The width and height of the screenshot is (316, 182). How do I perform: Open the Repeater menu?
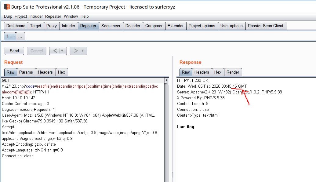[x=53, y=16]
